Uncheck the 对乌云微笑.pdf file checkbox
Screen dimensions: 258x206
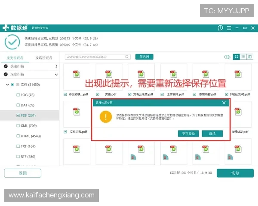click(x=130, y=94)
